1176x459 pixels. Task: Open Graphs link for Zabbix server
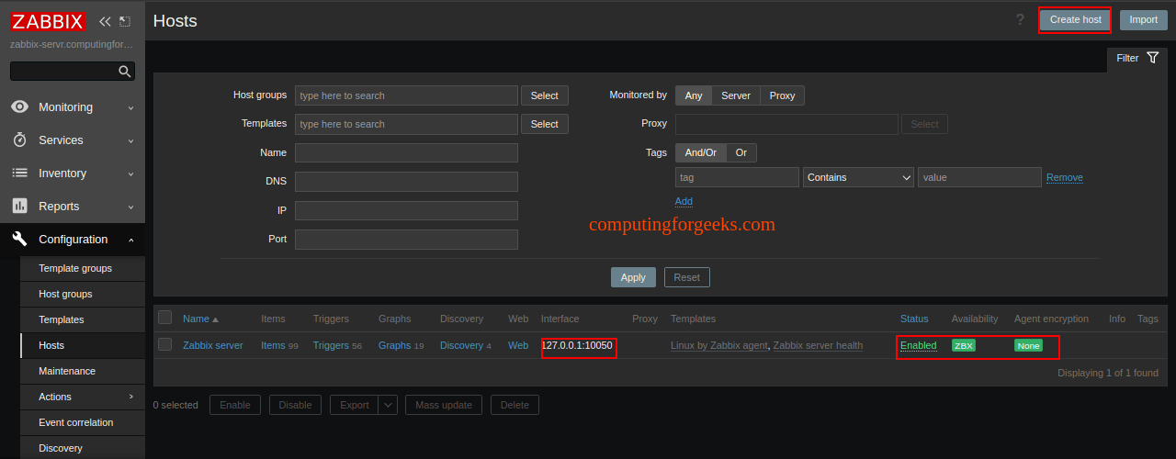[x=394, y=345]
